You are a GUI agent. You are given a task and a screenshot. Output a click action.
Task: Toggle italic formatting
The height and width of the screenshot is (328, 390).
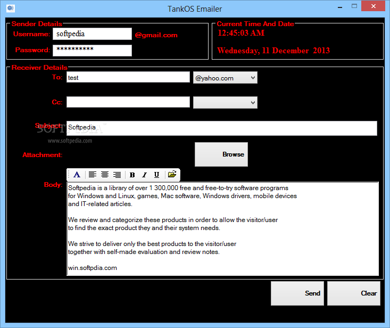144,175
